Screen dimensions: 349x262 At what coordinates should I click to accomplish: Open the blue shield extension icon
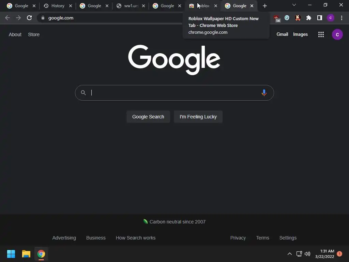click(x=287, y=18)
